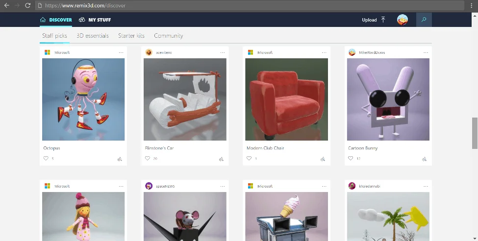Focus the remix3d.com address bar
The image size is (478, 241).
(x=250, y=5)
